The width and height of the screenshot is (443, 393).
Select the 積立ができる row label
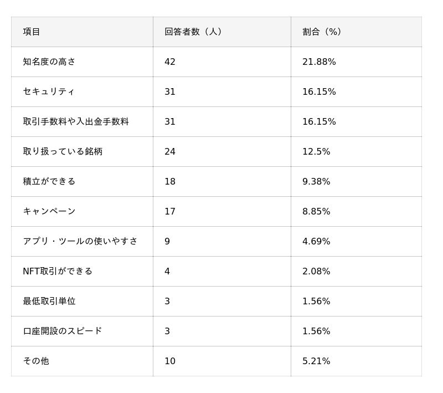(49, 181)
